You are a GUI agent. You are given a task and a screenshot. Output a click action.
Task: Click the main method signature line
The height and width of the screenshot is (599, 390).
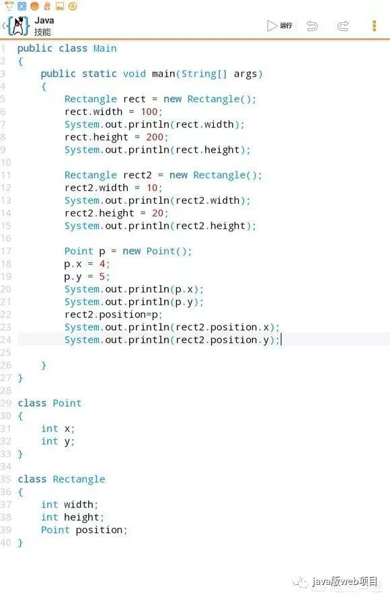pos(152,74)
